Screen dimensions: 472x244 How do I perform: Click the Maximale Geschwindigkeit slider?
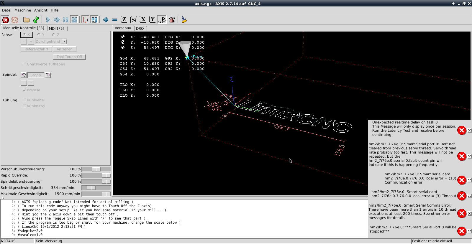(96, 194)
